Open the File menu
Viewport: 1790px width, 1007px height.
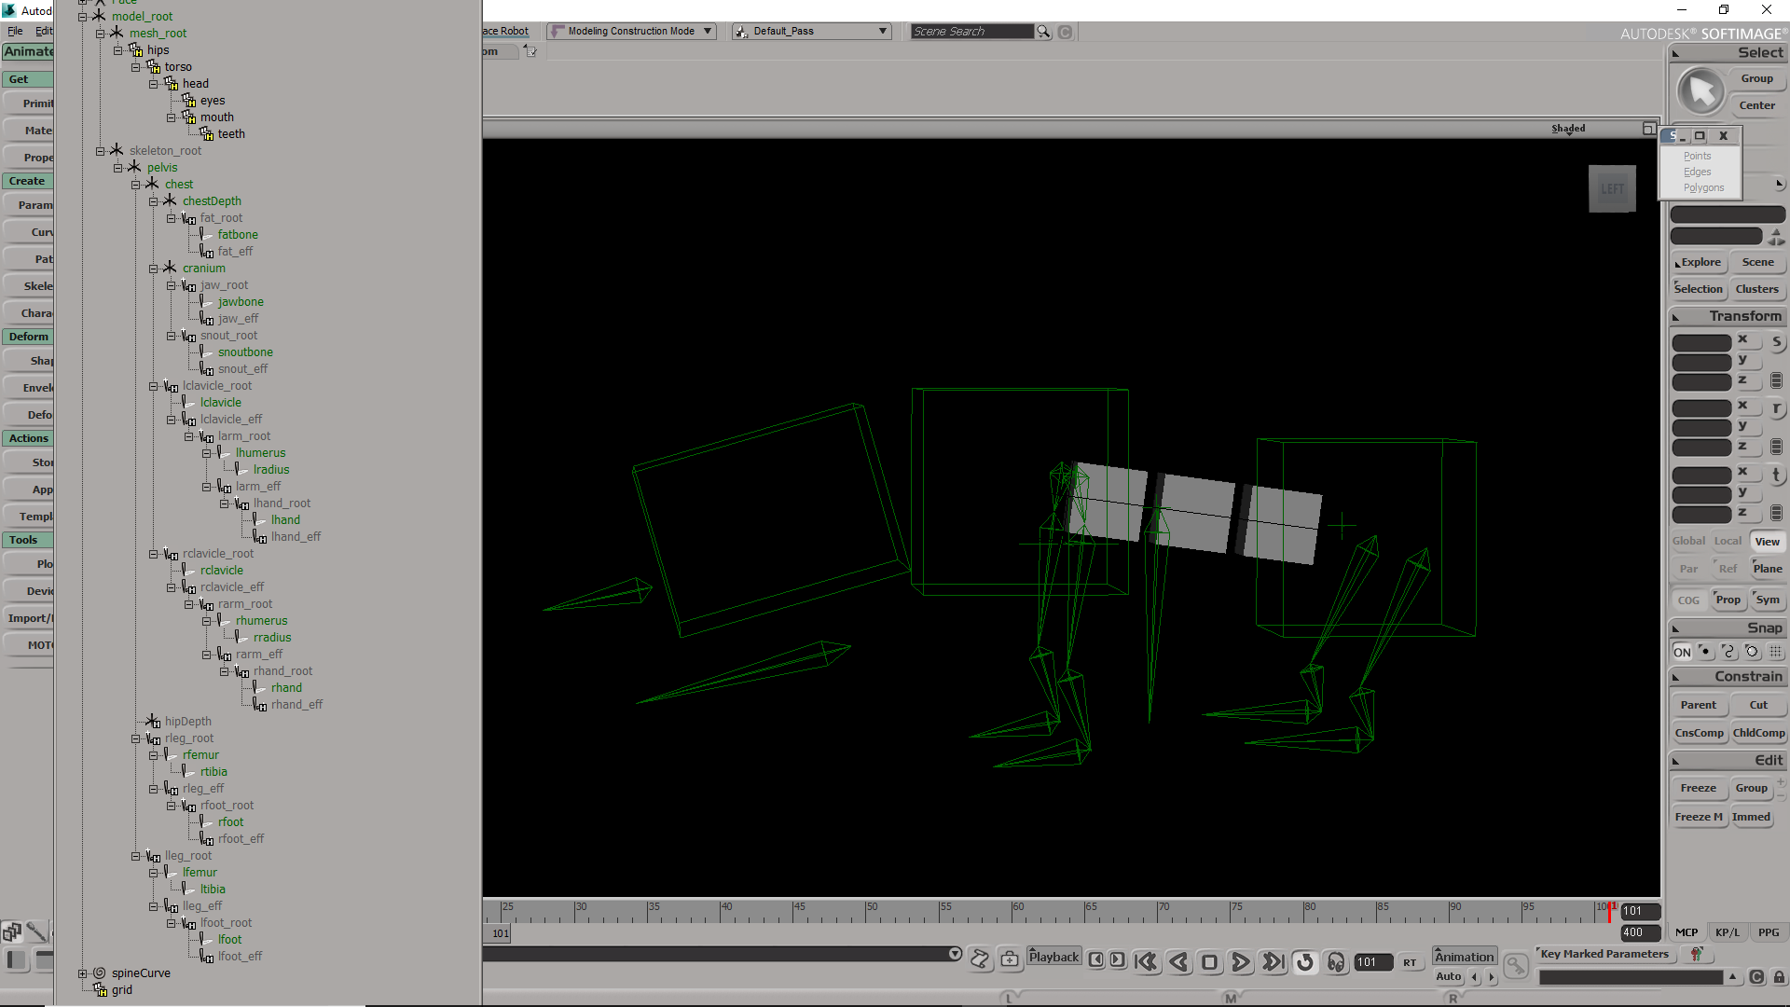click(15, 31)
